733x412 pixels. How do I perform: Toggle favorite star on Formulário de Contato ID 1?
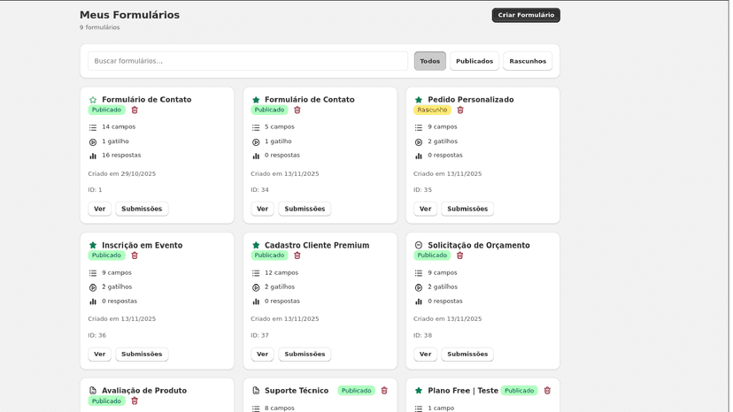(93, 100)
